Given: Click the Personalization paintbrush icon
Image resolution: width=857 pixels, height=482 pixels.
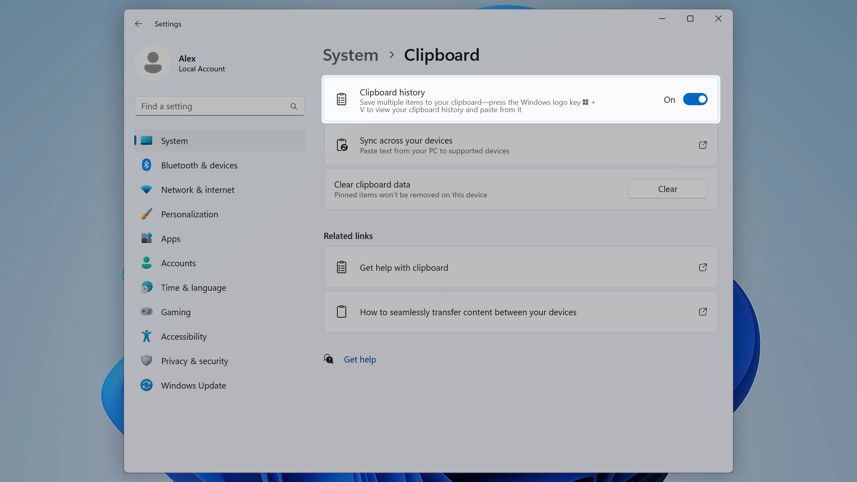Looking at the screenshot, I should click(x=147, y=214).
